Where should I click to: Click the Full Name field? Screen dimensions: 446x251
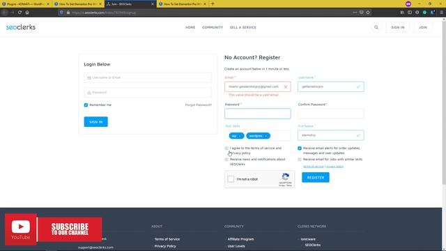[331, 135]
